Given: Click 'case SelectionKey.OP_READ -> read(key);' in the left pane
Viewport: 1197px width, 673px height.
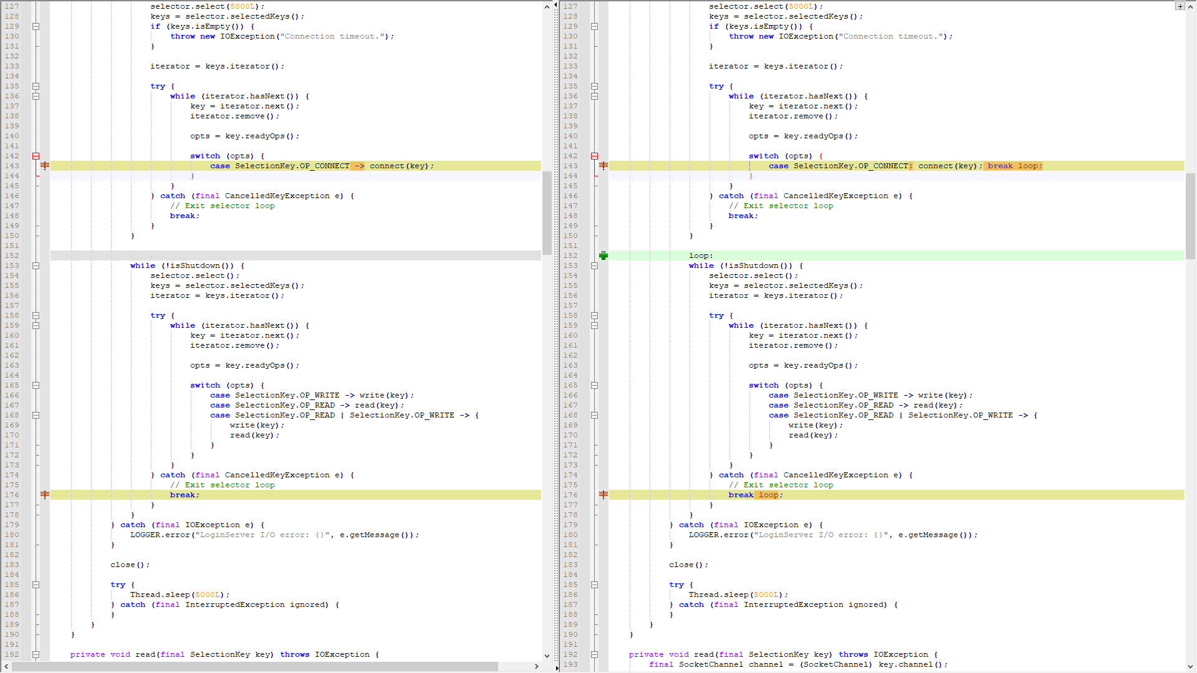Looking at the screenshot, I should coord(307,405).
